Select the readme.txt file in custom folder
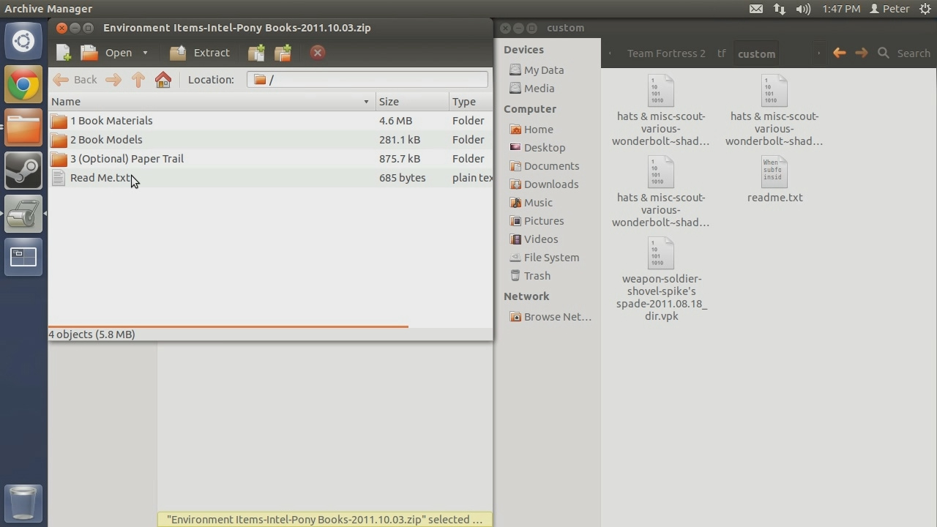Screen dimensions: 937x527 tap(774, 180)
